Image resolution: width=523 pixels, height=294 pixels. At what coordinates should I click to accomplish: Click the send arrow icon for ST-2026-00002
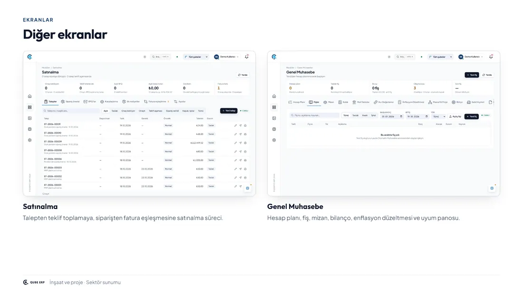coord(241,178)
